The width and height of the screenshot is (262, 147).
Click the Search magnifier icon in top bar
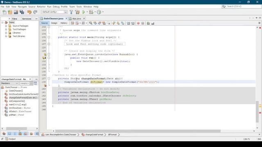pyautogui.click(x=224, y=7)
